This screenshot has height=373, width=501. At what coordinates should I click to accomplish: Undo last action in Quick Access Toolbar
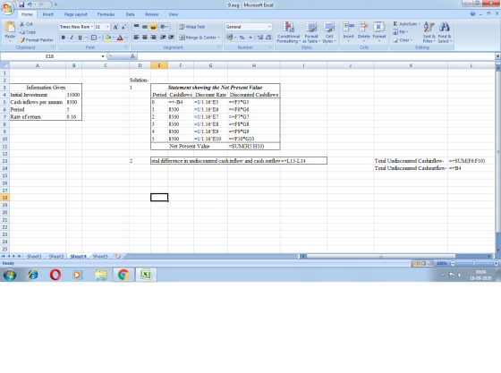coord(30,4)
